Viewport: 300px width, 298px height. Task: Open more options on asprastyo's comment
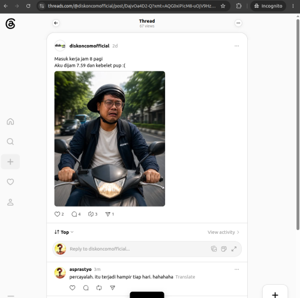pyautogui.click(x=236, y=269)
